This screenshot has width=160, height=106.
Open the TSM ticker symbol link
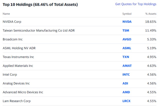pyautogui.click(x=126, y=30)
